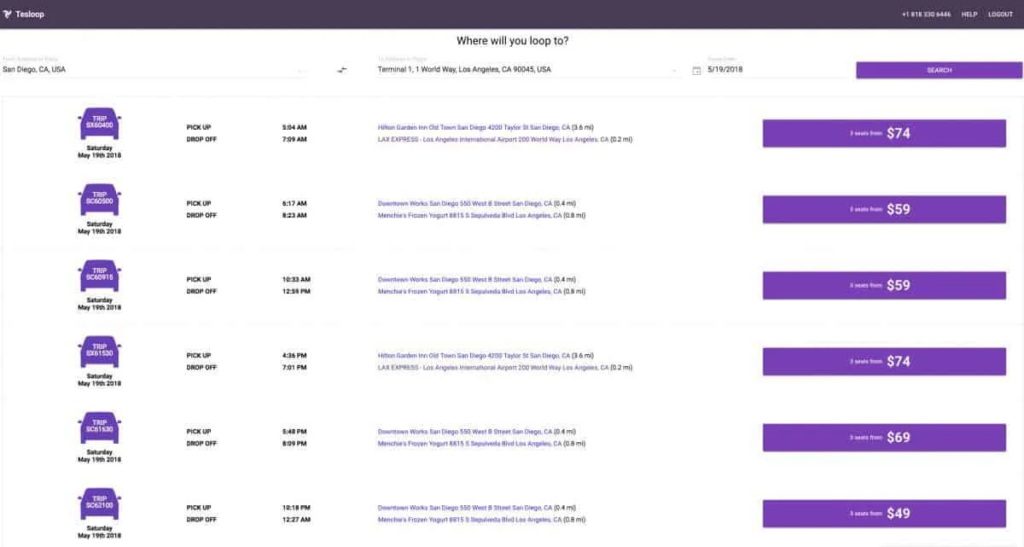Book the $69 seats for 5:48 PM trip
This screenshot has height=547, width=1024.
click(x=884, y=437)
